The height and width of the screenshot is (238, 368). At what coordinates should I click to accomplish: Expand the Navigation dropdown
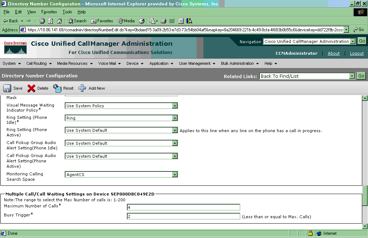pyautogui.click(x=353, y=41)
